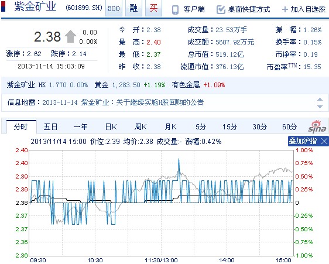Screen dimensions: 329x264
Task: Open 紫金矿业.HK quote link
Action: (26, 85)
